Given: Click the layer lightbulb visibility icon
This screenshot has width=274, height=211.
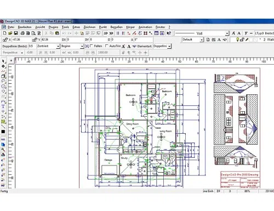Looking at the screenshot, I should pyautogui.click(x=237, y=39).
